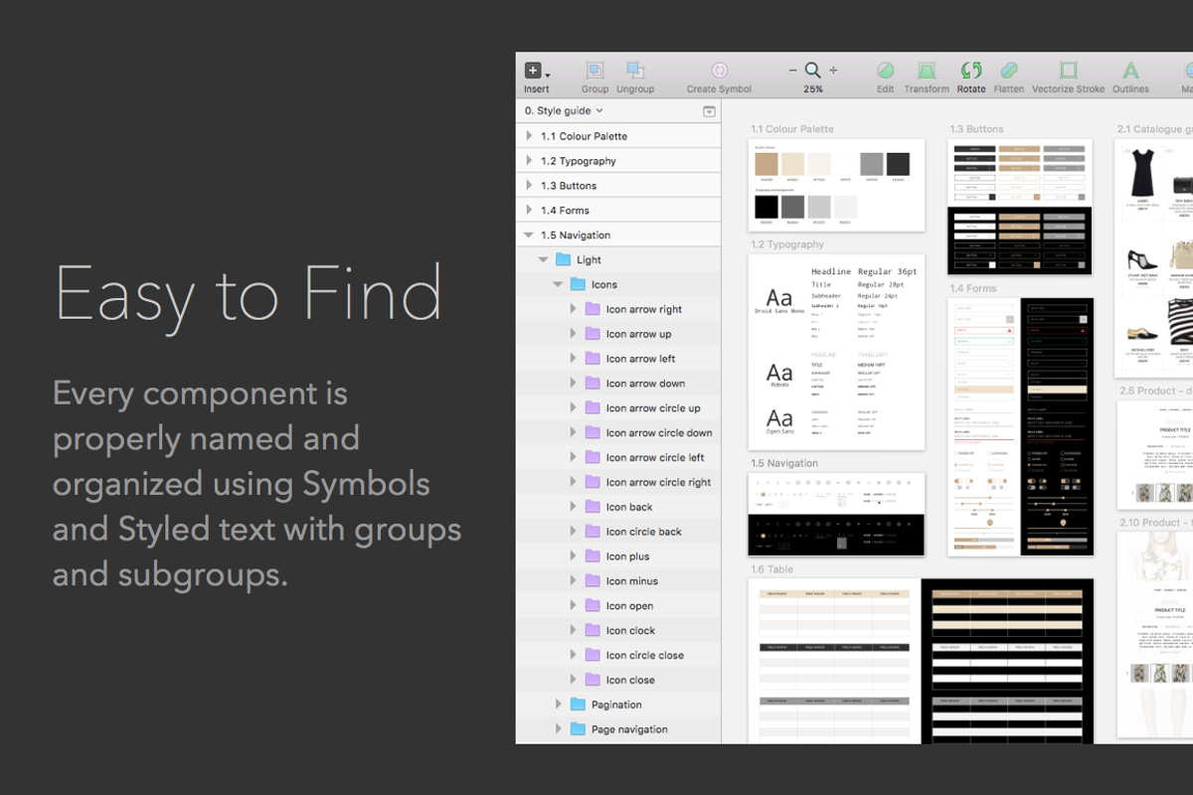
Task: Click the 25% zoom level value
Action: [813, 89]
